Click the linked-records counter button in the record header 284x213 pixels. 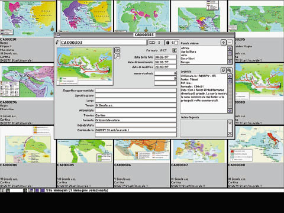[x=156, y=43]
